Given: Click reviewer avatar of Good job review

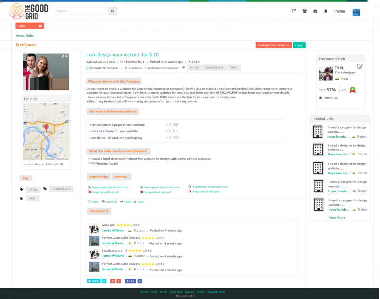Looking at the screenshot, I should 94,228.
